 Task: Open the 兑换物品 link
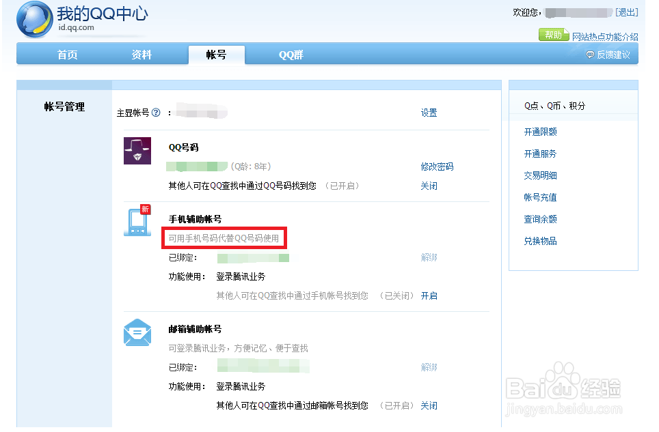(x=540, y=241)
